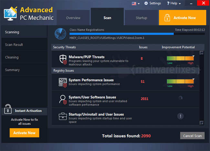
Task: Click the System Performance Issues title
Action: [x=91, y=80]
